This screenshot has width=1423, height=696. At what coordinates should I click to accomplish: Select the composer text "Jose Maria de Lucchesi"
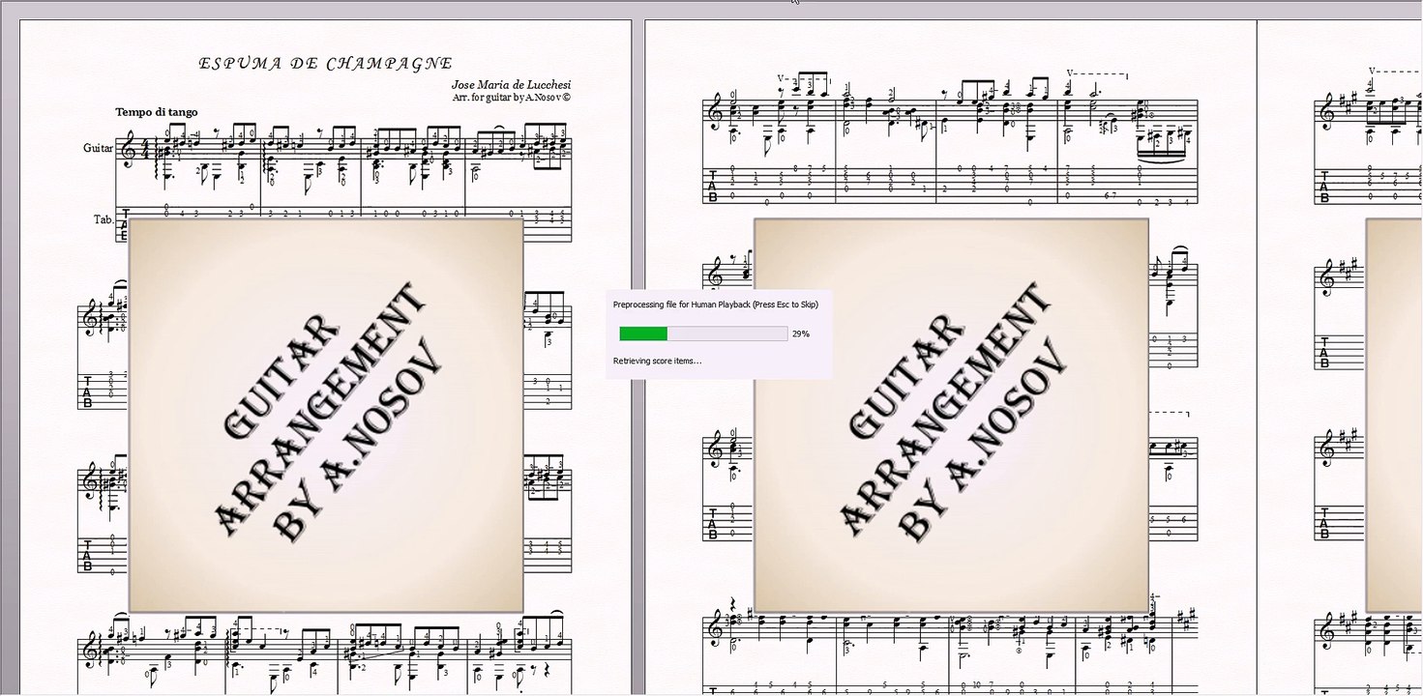pos(512,85)
